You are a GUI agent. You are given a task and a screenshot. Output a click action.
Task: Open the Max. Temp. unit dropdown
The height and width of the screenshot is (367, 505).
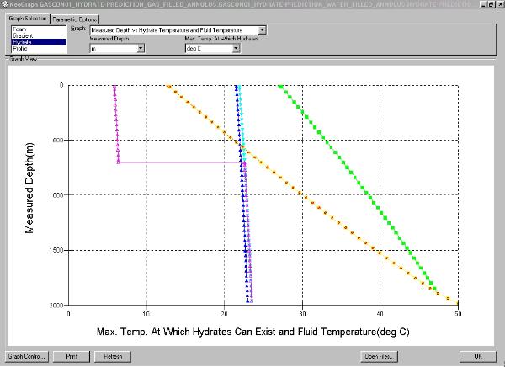tap(235, 49)
